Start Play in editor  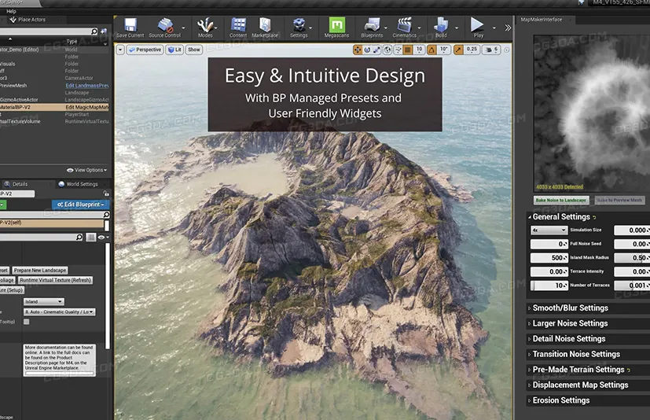tap(478, 28)
